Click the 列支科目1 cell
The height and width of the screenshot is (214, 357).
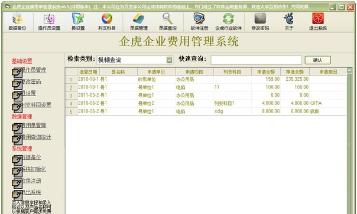tap(232, 103)
